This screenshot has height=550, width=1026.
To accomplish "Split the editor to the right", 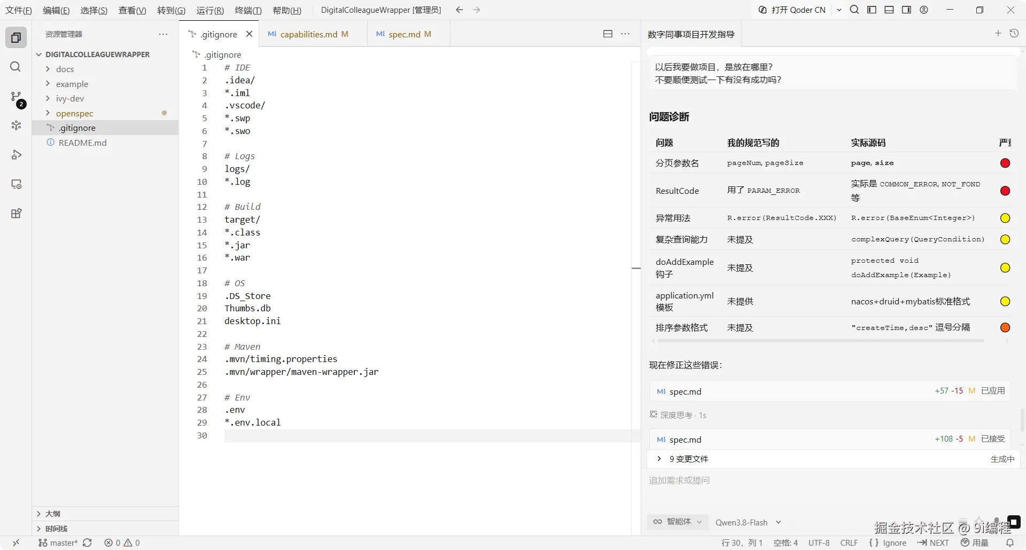I will click(x=608, y=34).
